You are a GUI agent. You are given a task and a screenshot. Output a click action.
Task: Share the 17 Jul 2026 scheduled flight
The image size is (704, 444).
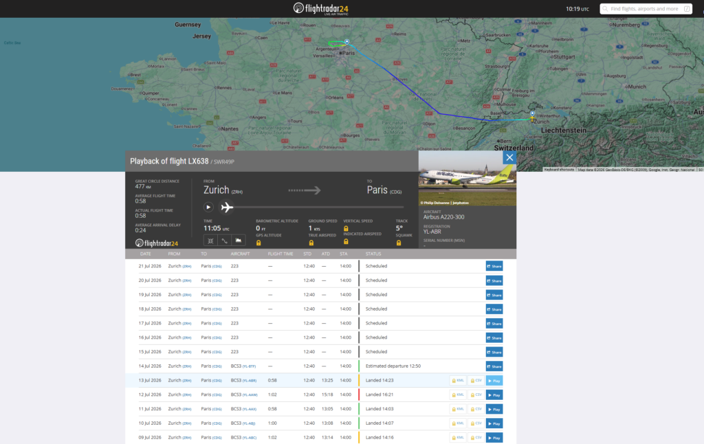494,323
